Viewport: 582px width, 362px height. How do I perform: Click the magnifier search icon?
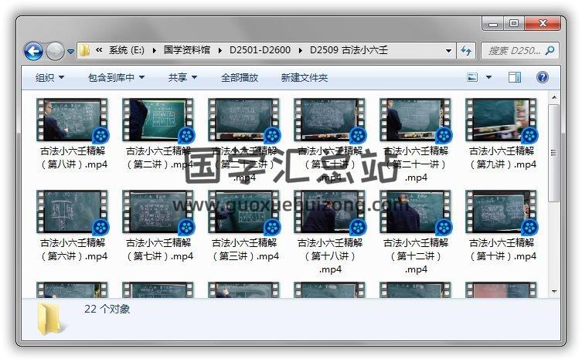550,50
